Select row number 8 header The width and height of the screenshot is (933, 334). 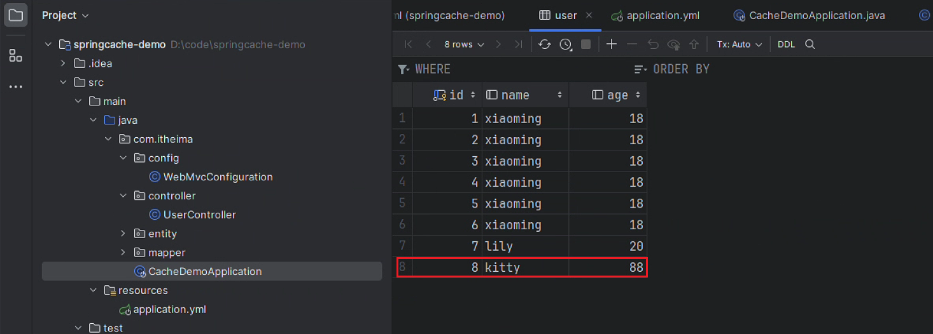coord(402,267)
